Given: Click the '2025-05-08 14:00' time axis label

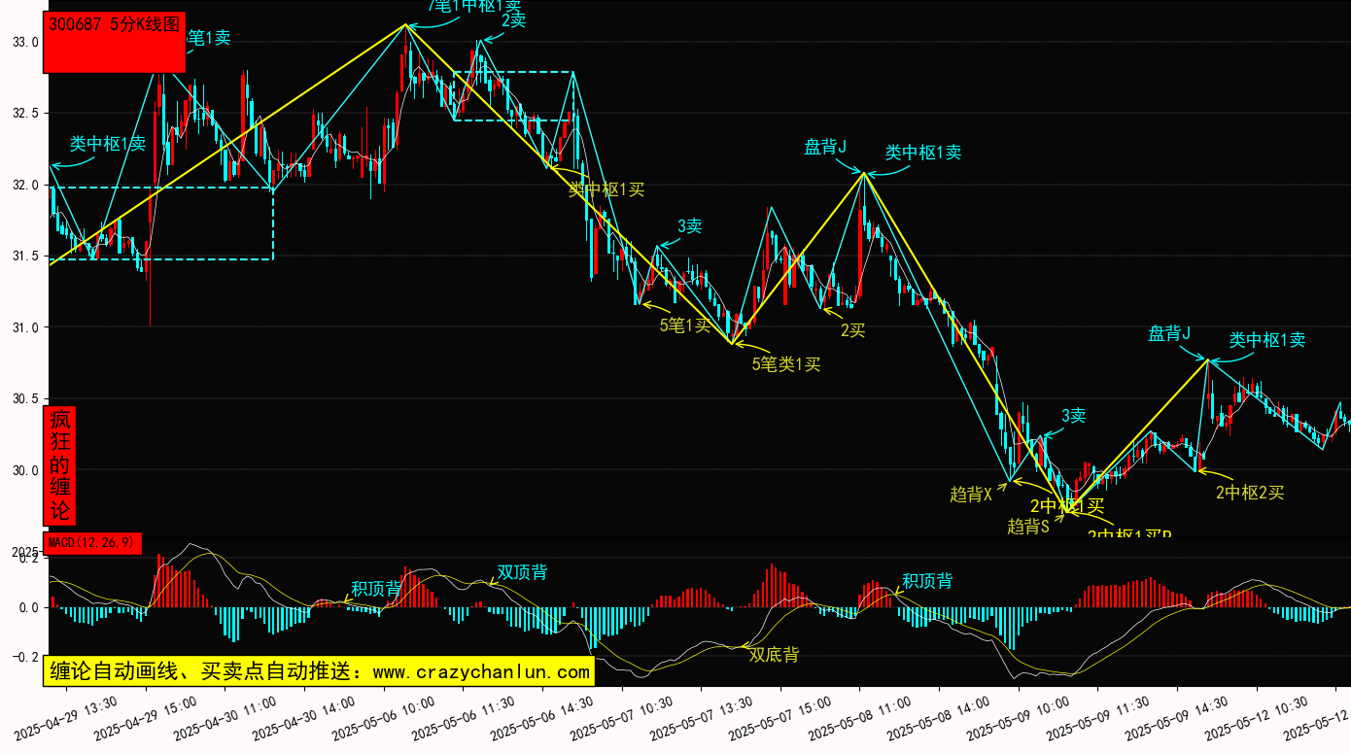Looking at the screenshot, I should 940,717.
